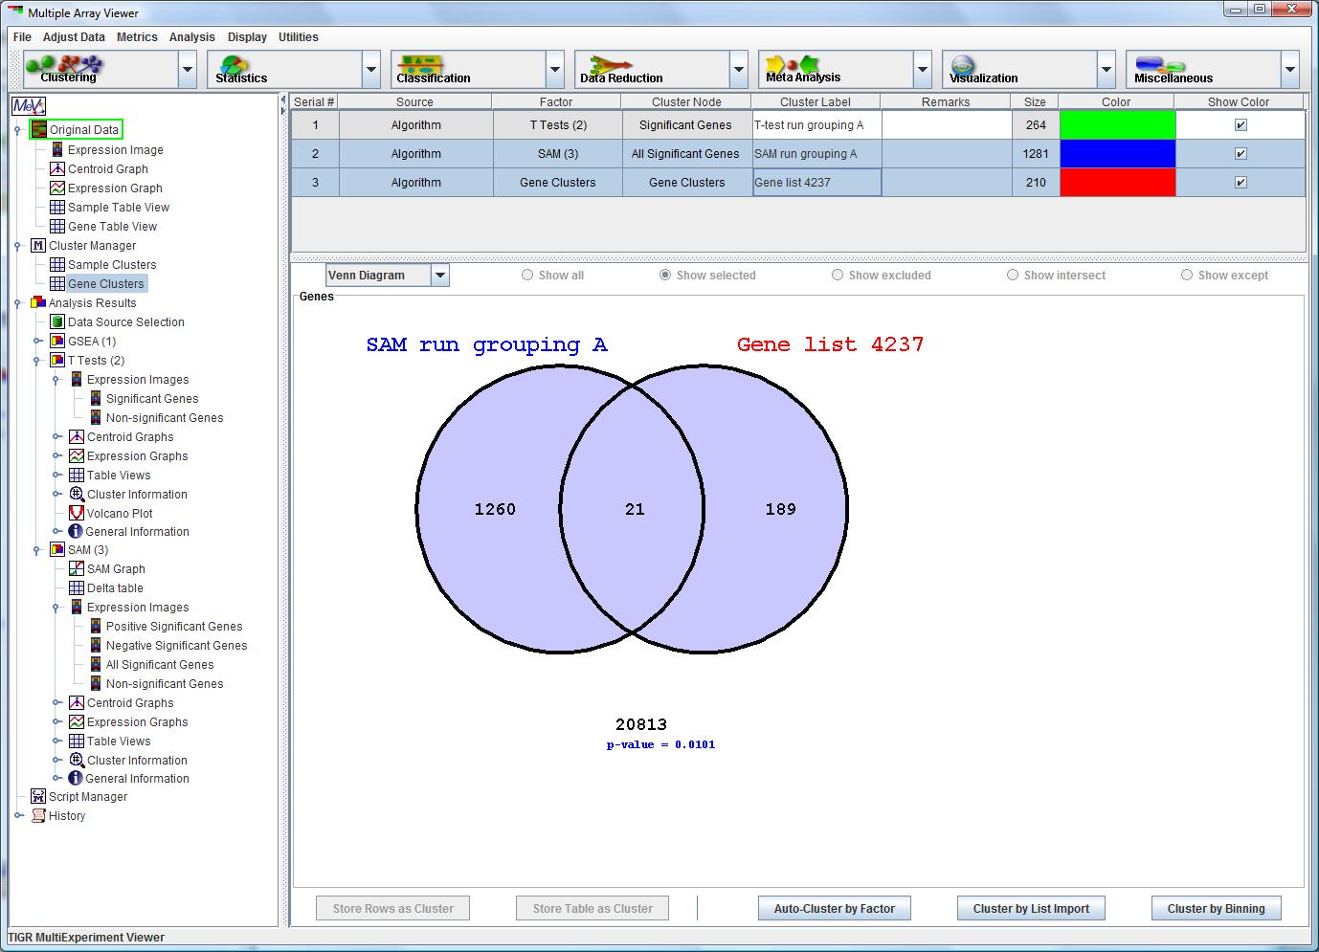1319x952 pixels.
Task: Click the Volcano Plot icon in tree
Action: pyautogui.click(x=77, y=513)
